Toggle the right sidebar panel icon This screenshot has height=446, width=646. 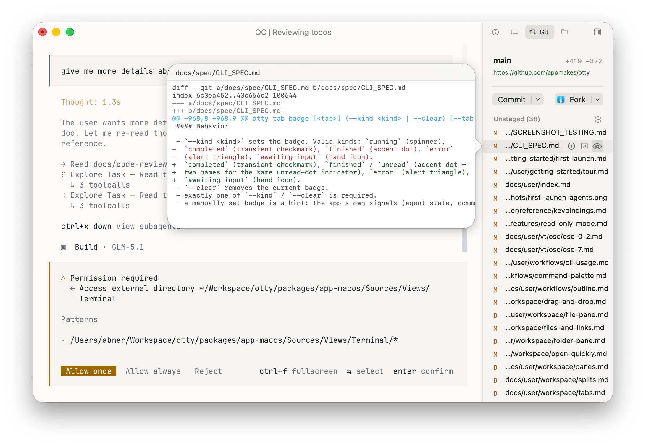597,32
